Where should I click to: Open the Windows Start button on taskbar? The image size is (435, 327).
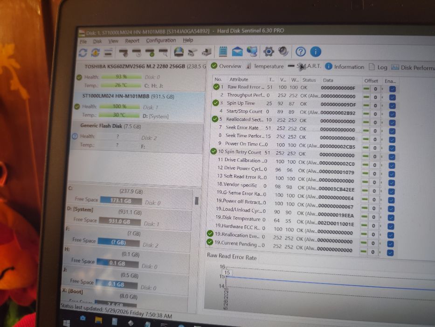[x=66, y=323]
